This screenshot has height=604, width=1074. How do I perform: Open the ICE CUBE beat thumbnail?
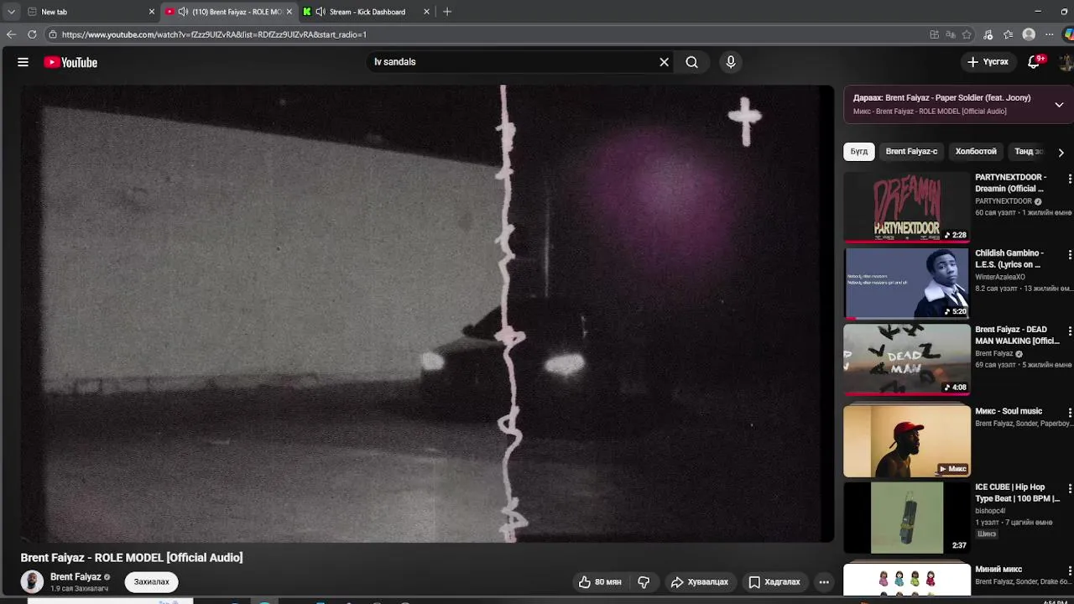click(x=907, y=518)
